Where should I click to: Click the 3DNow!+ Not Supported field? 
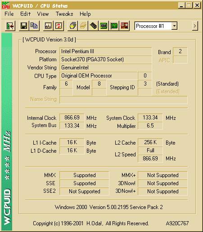coord(162,191)
